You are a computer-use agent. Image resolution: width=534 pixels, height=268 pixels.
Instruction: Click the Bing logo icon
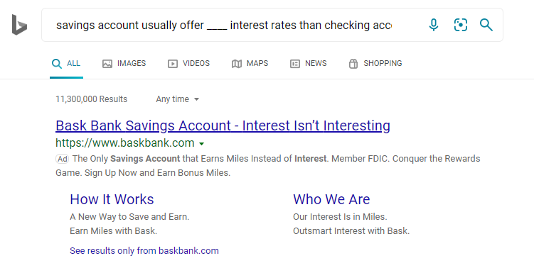[19, 25]
